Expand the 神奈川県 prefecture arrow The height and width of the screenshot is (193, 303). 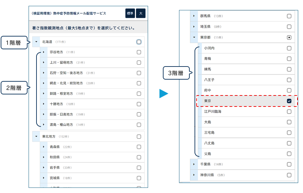coord(194,175)
